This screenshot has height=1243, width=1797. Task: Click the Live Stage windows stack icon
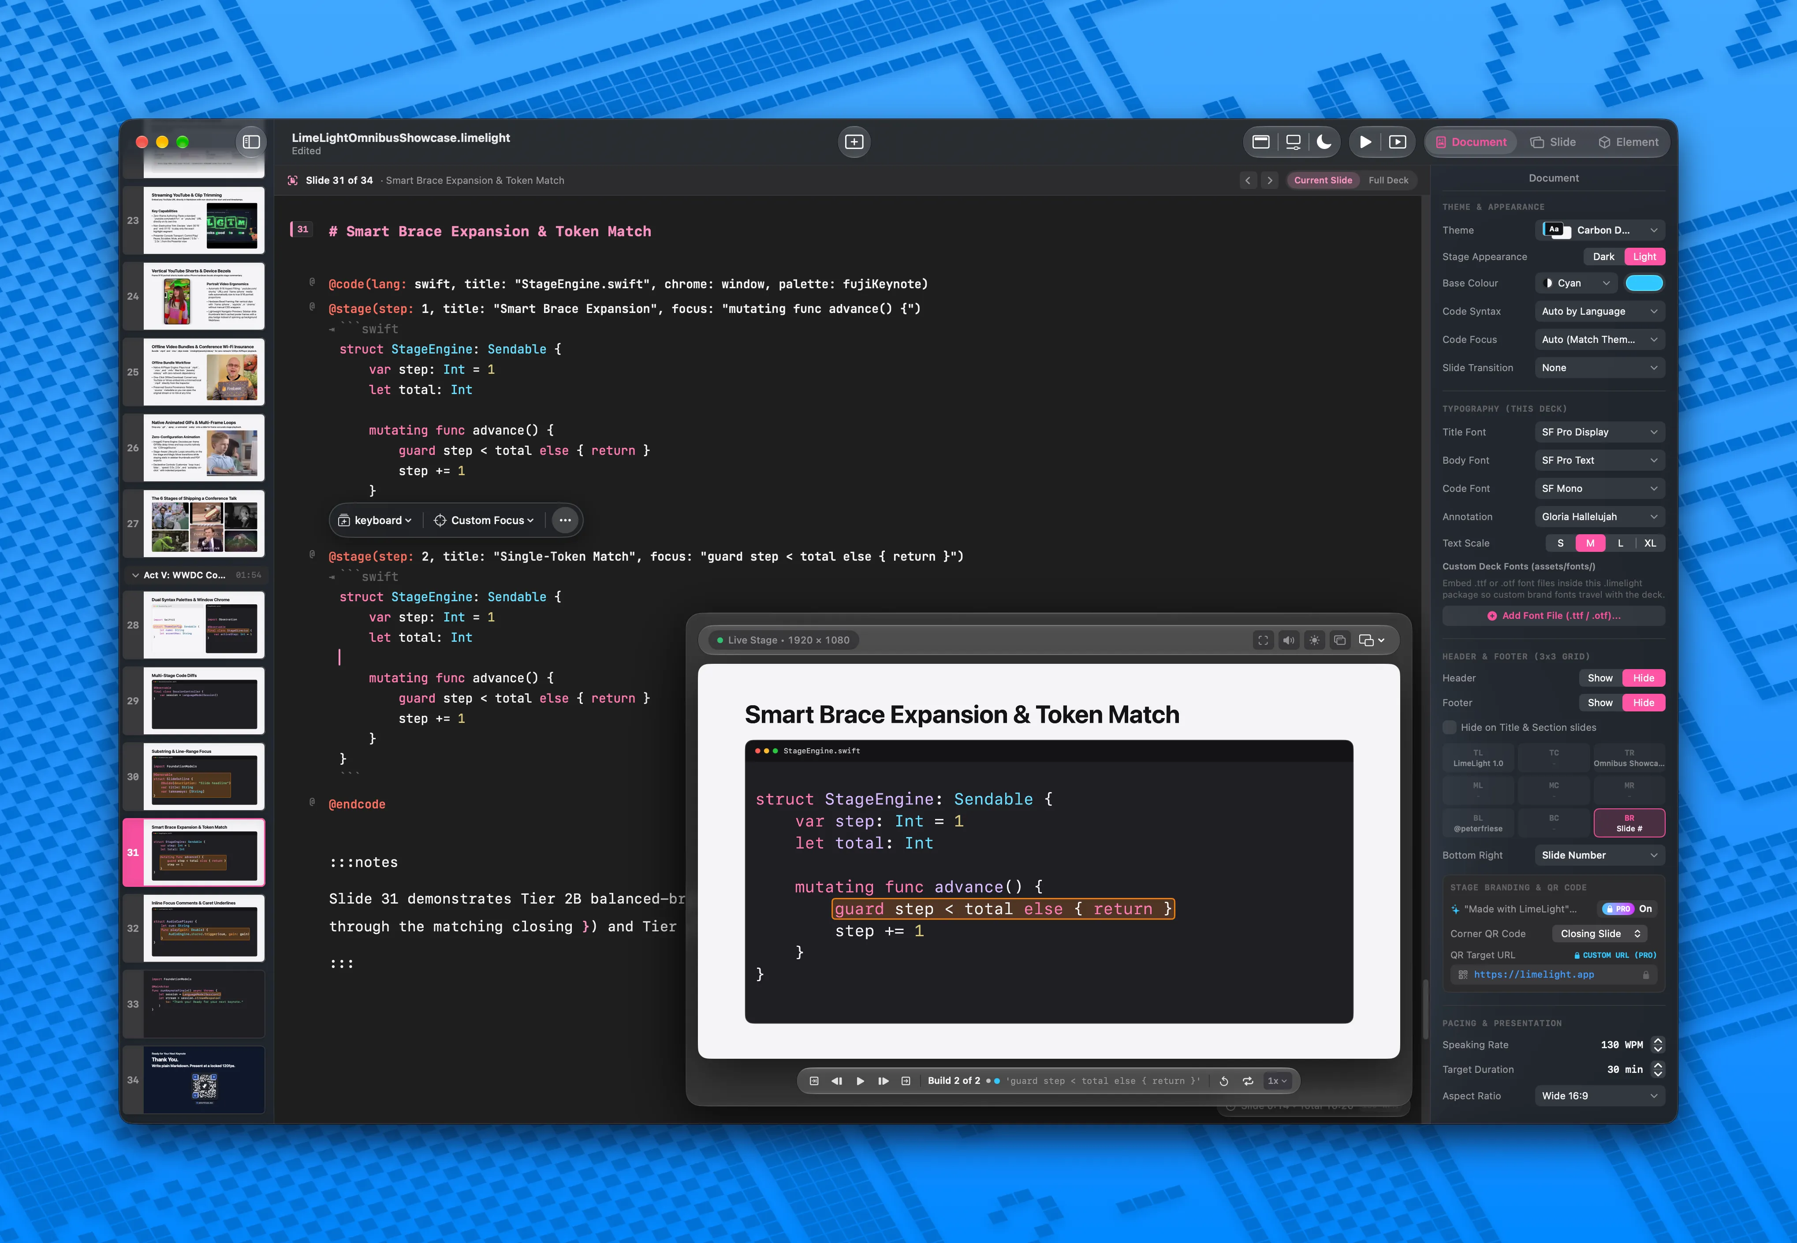pos(1340,640)
